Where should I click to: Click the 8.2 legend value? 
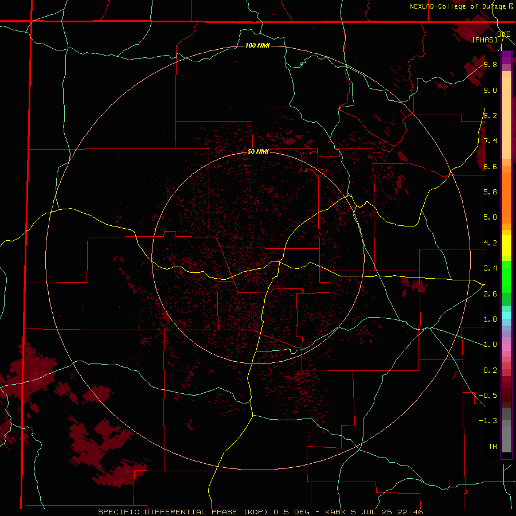[490, 115]
